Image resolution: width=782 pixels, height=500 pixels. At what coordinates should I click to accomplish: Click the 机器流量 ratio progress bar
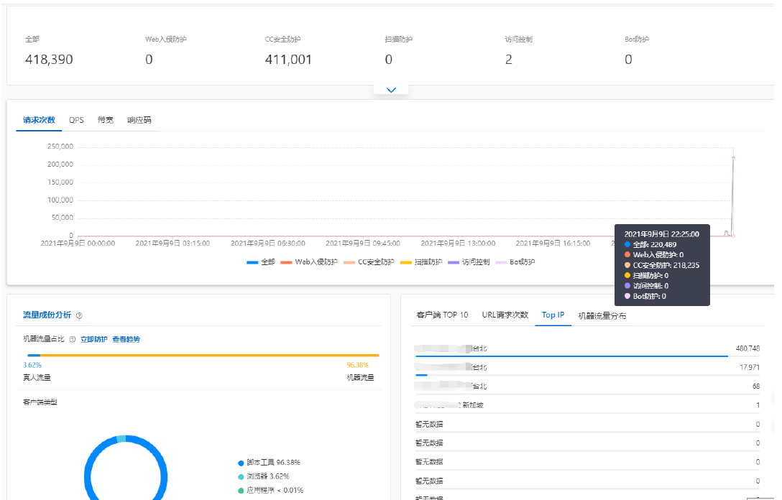click(x=208, y=355)
